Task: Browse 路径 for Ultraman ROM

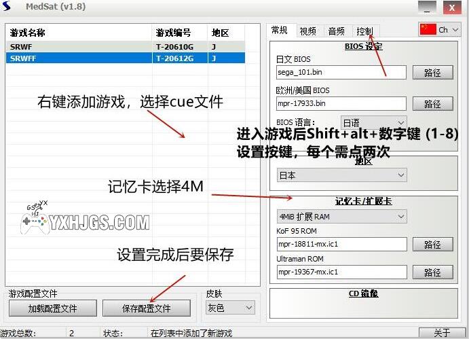Action: point(433,272)
